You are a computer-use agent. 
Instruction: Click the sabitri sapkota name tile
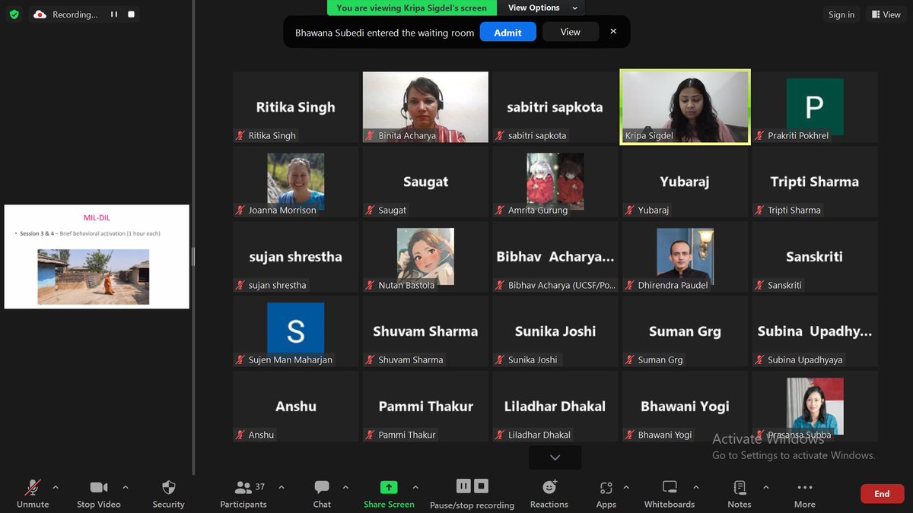(x=555, y=107)
